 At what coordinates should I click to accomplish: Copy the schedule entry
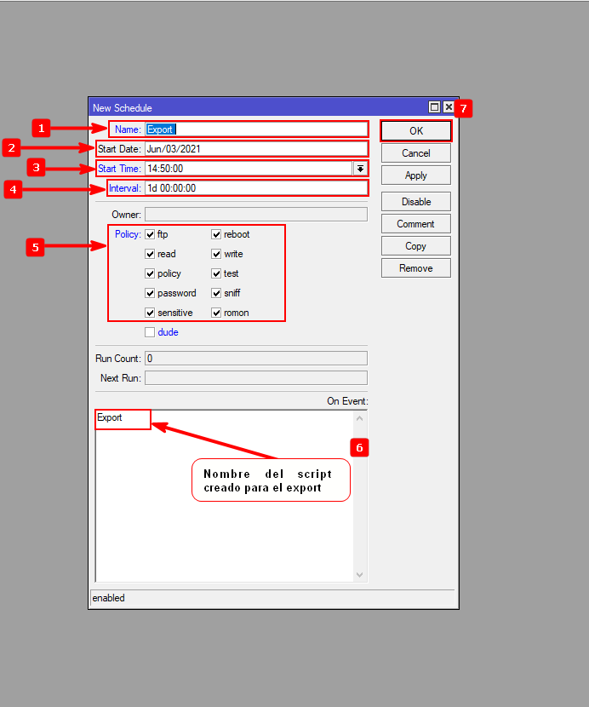pos(415,246)
